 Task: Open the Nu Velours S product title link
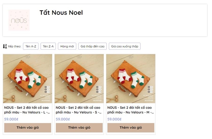tap(78, 110)
